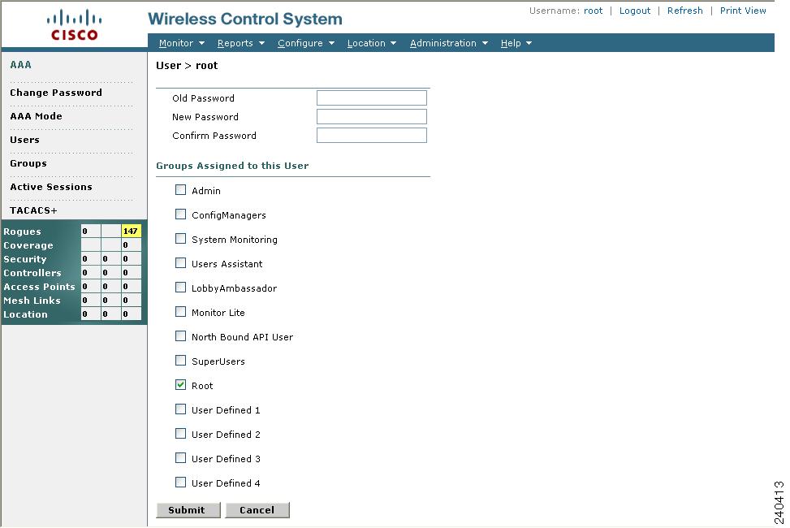
Task: Open the Help dropdown menu
Action: pyautogui.click(x=516, y=43)
